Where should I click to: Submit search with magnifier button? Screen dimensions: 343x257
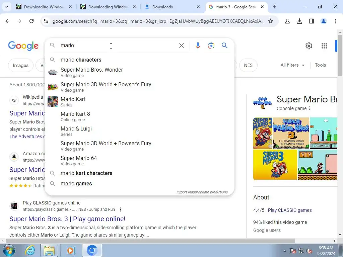(225, 46)
